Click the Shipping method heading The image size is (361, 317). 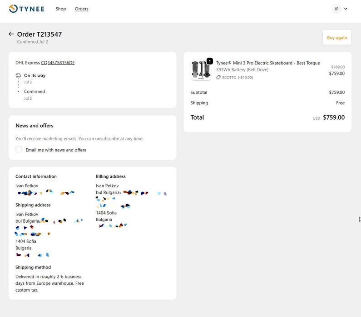33,268
